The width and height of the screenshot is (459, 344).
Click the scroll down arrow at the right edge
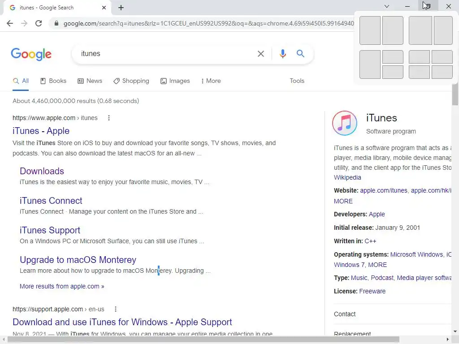[x=455, y=331]
